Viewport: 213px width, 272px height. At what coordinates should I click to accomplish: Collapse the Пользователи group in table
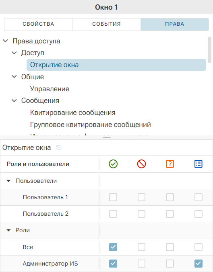[x=8, y=181]
